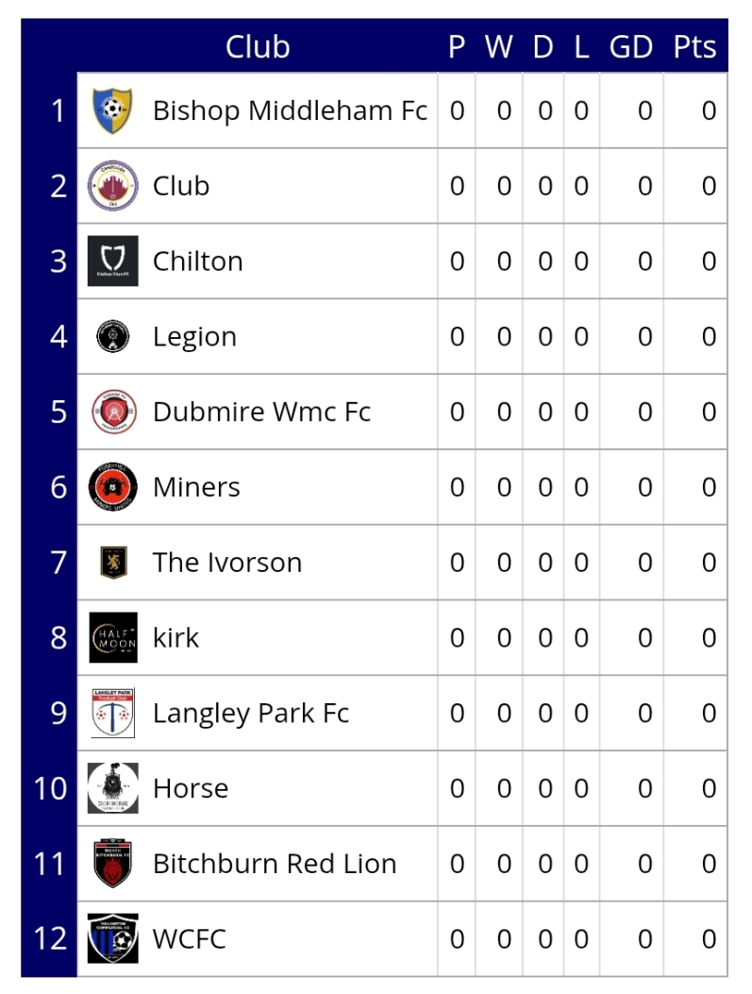The image size is (752, 994).
Task: Click the purple crest in row 2
Action: click(x=113, y=186)
